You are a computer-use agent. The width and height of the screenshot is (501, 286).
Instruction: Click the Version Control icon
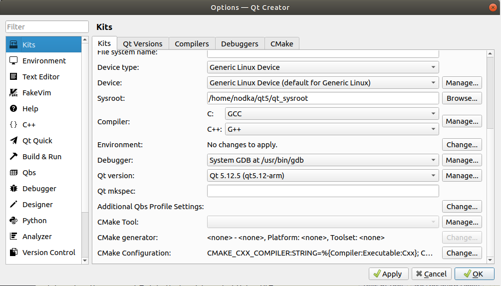pos(13,253)
